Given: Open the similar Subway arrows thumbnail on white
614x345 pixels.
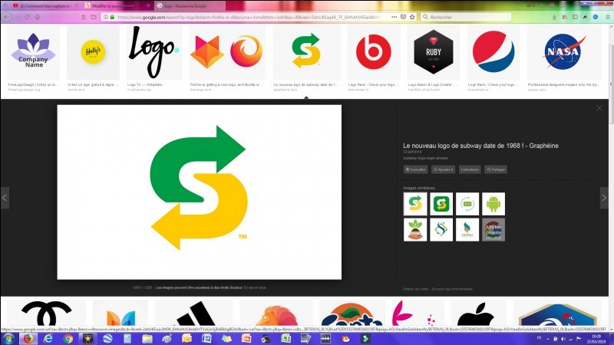Looking at the screenshot, I should pyautogui.click(x=415, y=204).
